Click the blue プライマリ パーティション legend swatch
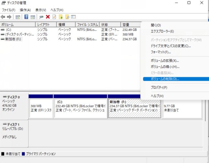Screen dimensions: 209x163 click(23, 154)
